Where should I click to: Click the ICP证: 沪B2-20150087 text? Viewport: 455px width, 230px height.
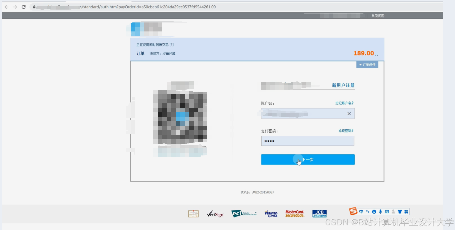point(257,192)
